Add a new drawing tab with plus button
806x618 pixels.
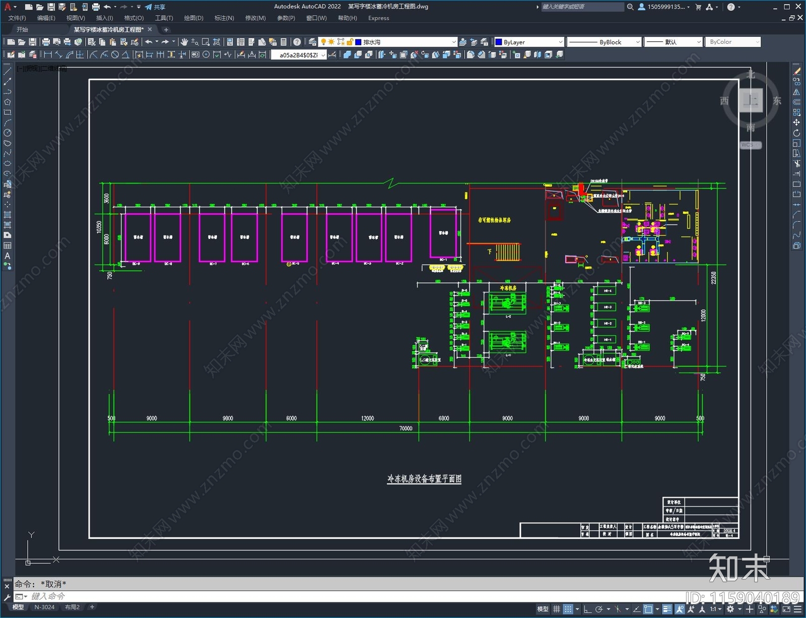pos(166,29)
